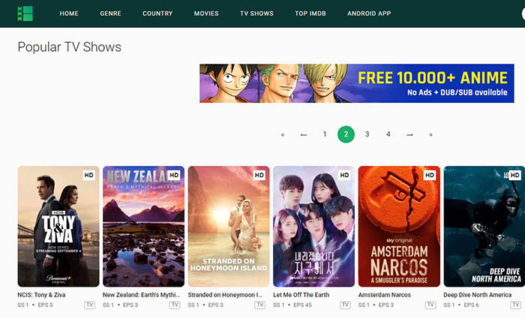The image size is (525, 319).
Task: Click the NCIS: Tony & Ziva title link
Action: pyautogui.click(x=41, y=295)
